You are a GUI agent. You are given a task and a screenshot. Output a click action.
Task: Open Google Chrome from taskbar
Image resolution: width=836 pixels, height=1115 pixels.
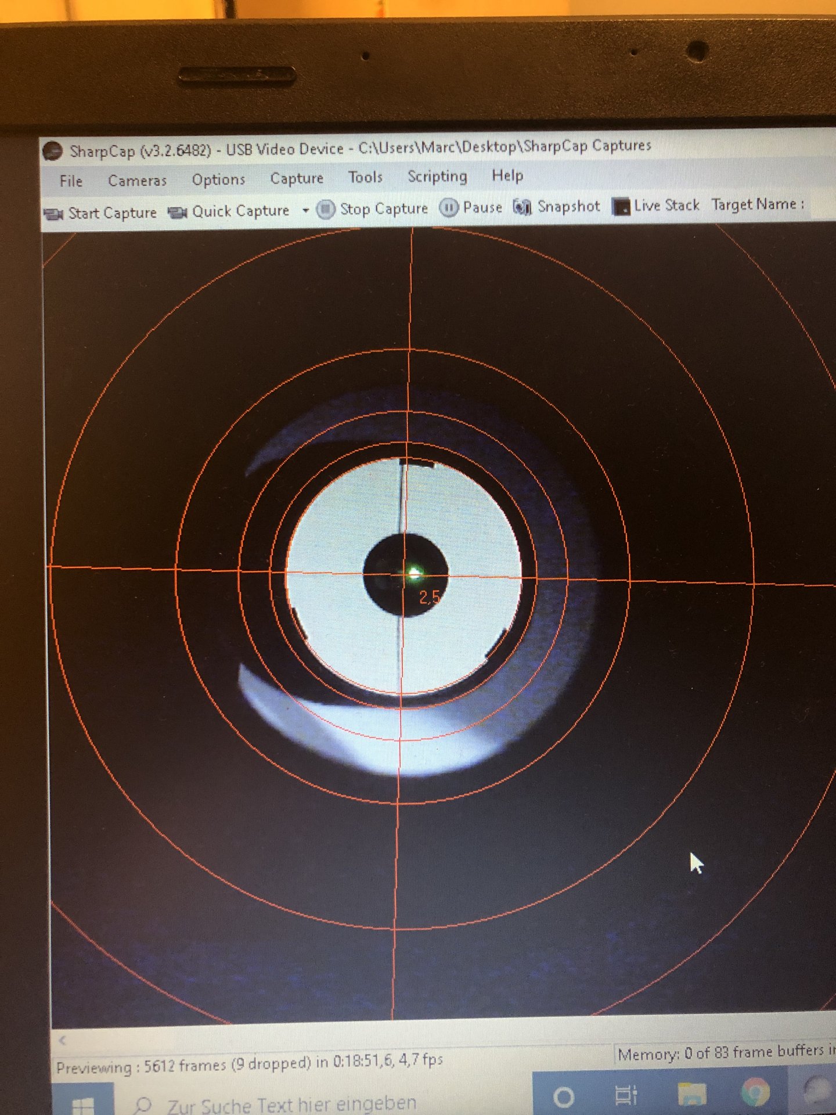click(756, 1093)
